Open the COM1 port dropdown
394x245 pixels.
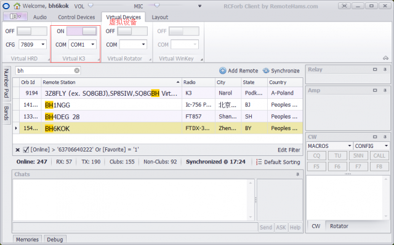tap(93, 45)
